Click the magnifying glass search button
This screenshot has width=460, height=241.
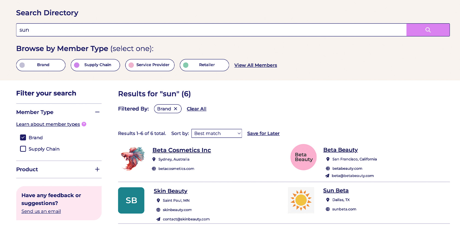click(428, 30)
